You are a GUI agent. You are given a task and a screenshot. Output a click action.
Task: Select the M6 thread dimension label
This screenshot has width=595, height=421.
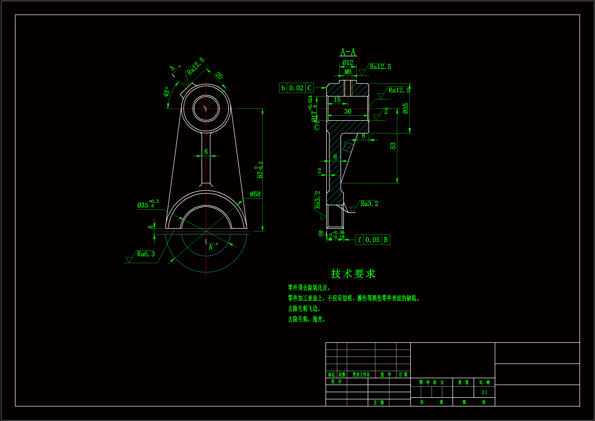pyautogui.click(x=348, y=71)
